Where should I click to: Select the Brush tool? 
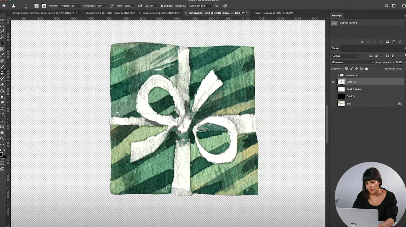pyautogui.click(x=2, y=67)
